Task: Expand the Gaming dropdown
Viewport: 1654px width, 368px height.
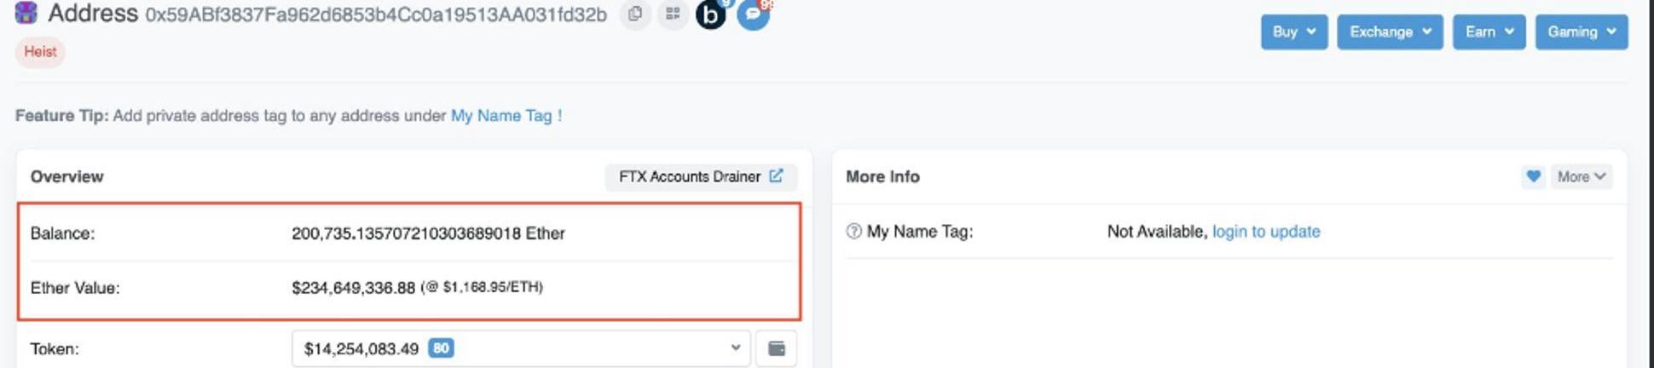Action: pyautogui.click(x=1582, y=32)
